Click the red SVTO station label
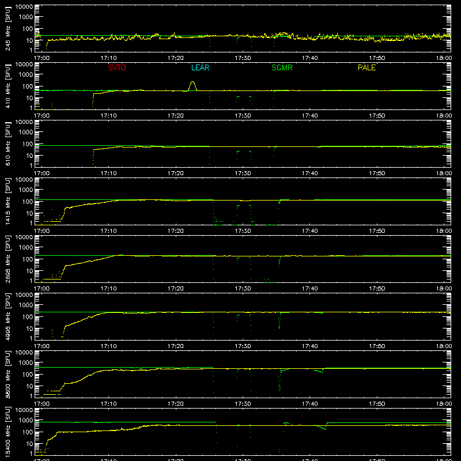The width and height of the screenshot is (461, 461). click(x=117, y=67)
